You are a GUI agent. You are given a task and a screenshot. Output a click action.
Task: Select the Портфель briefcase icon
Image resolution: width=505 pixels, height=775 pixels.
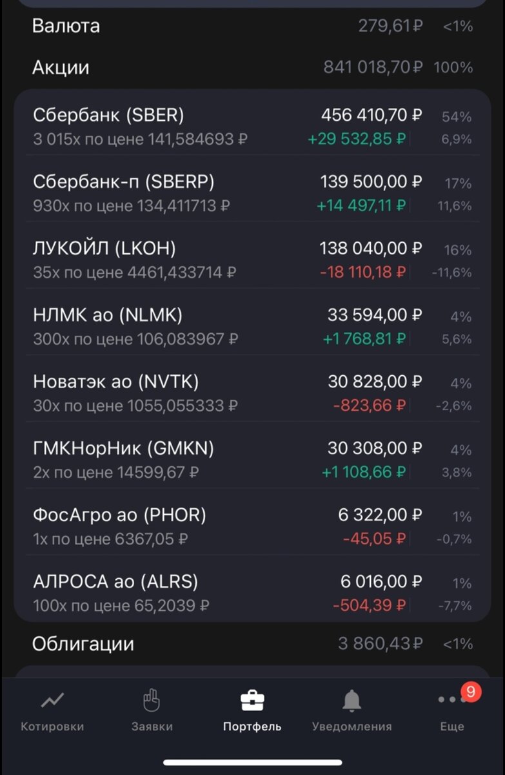click(252, 700)
